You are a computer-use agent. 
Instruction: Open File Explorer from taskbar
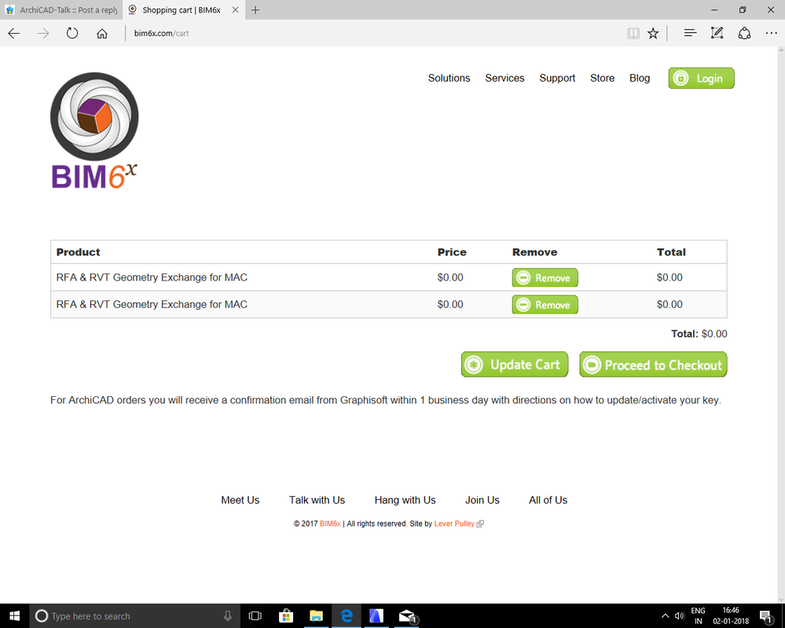click(316, 616)
